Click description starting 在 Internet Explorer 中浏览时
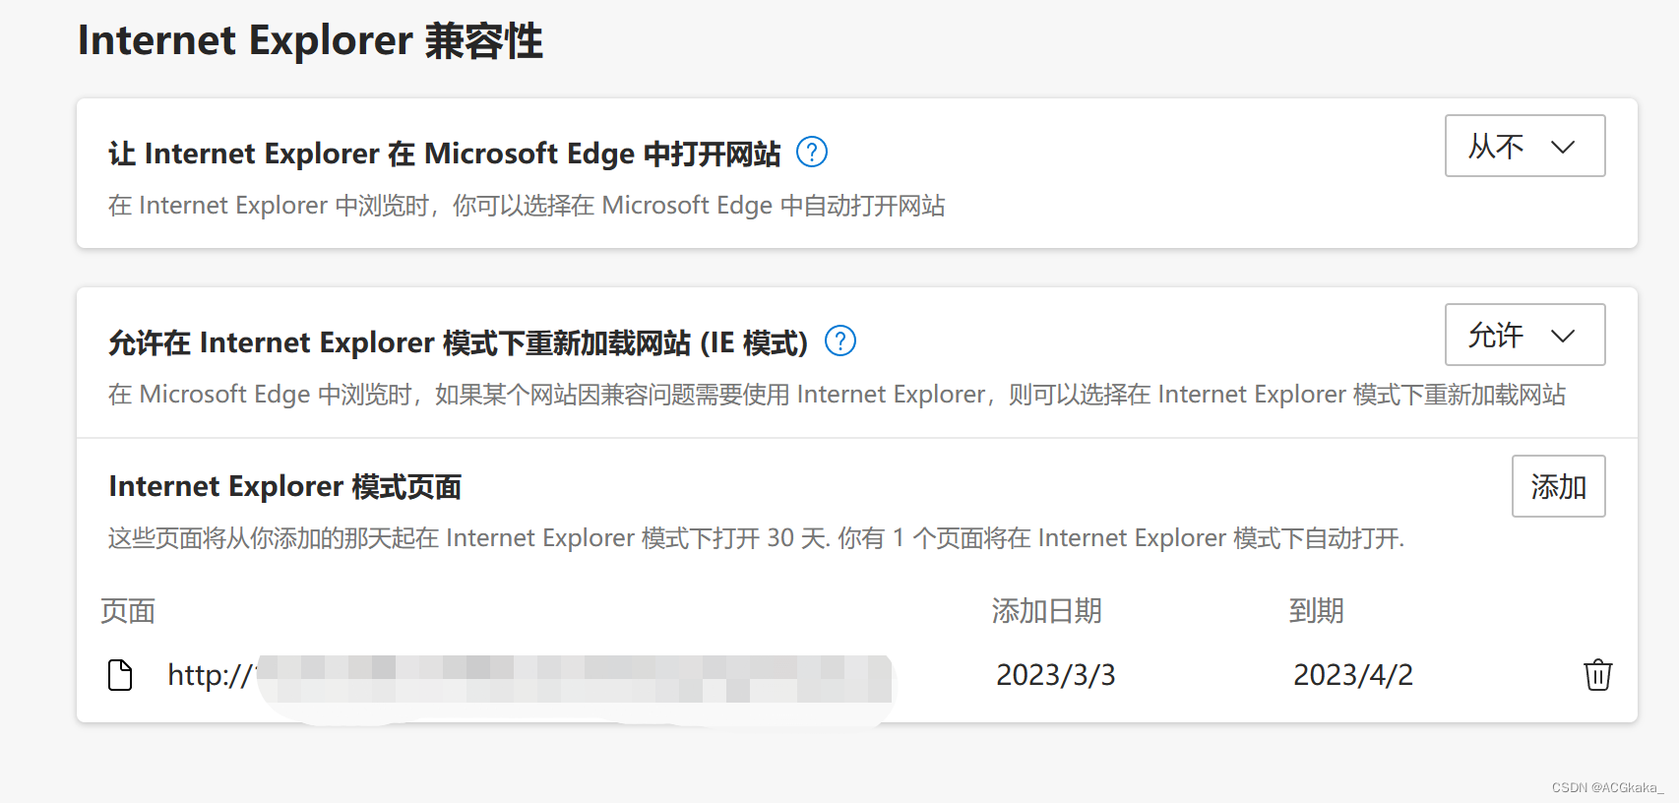Image resolution: width=1679 pixels, height=803 pixels. point(527,206)
